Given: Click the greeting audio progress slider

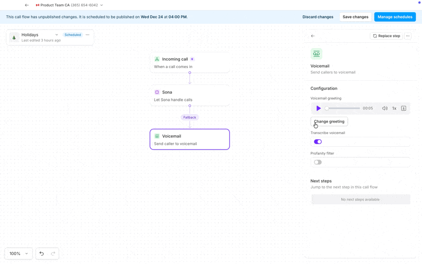Looking at the screenshot, I should [x=343, y=108].
